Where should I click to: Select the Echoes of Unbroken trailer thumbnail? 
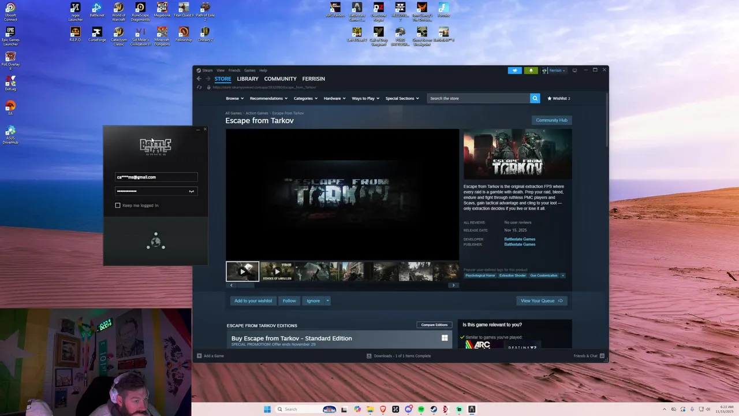pos(277,271)
